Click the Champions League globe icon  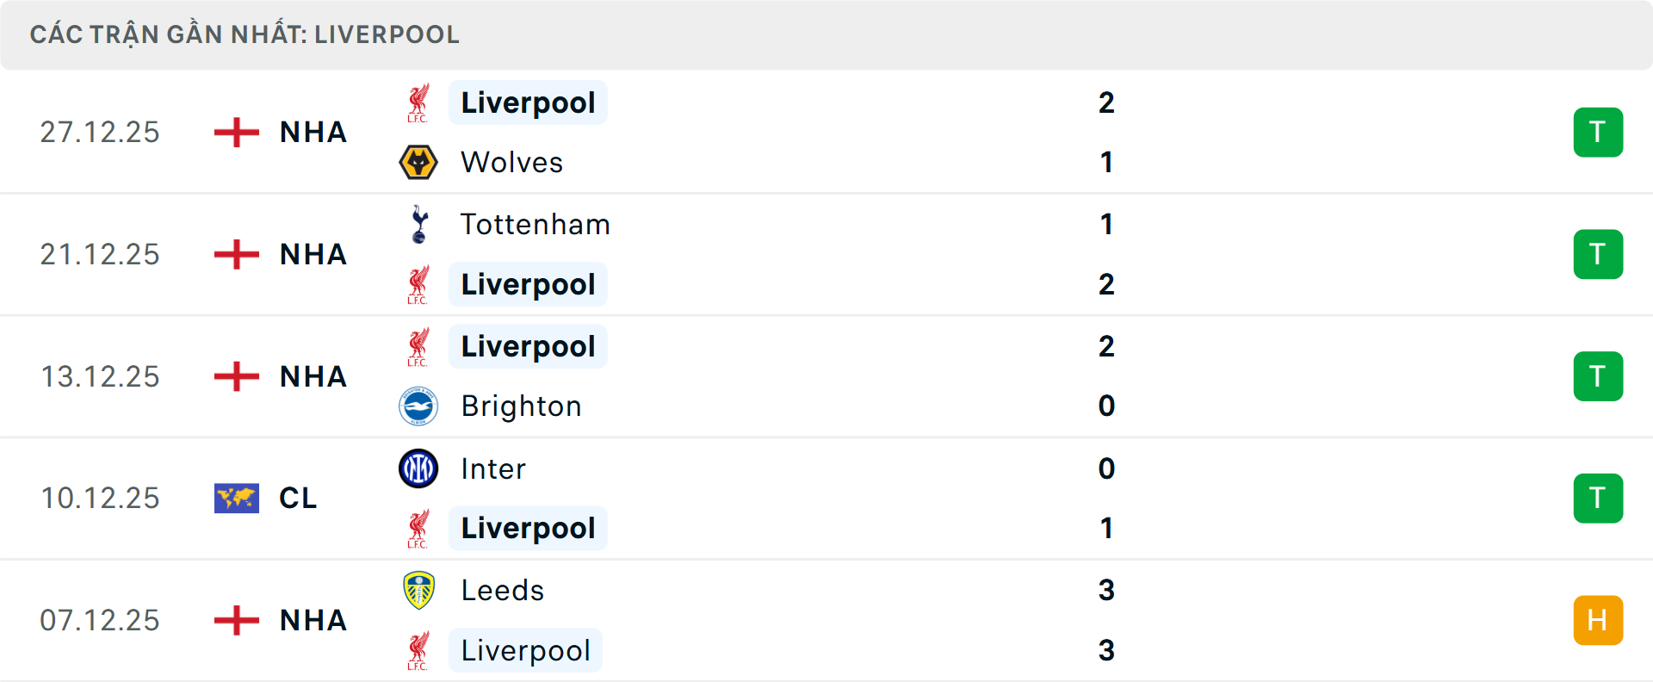click(x=236, y=498)
